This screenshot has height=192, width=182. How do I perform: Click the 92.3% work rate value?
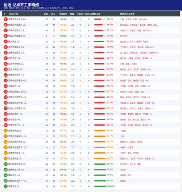[x=110, y=142]
